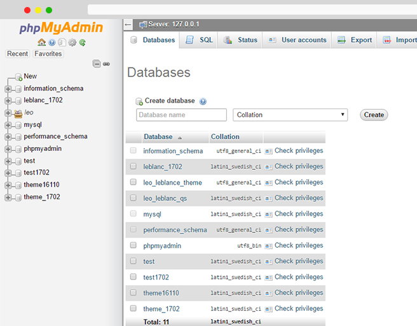This screenshot has width=417, height=326.
Task: Open the SQL tab
Action: coord(199,40)
